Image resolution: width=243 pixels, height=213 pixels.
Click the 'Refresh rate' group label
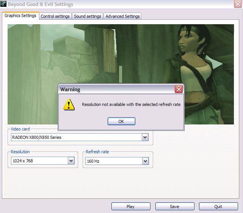pyautogui.click(x=97, y=152)
